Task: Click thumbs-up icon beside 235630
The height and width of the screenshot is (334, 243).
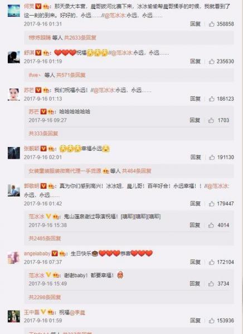Action: tap(211, 62)
